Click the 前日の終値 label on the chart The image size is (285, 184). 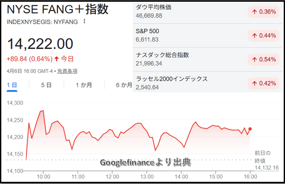coord(263,156)
